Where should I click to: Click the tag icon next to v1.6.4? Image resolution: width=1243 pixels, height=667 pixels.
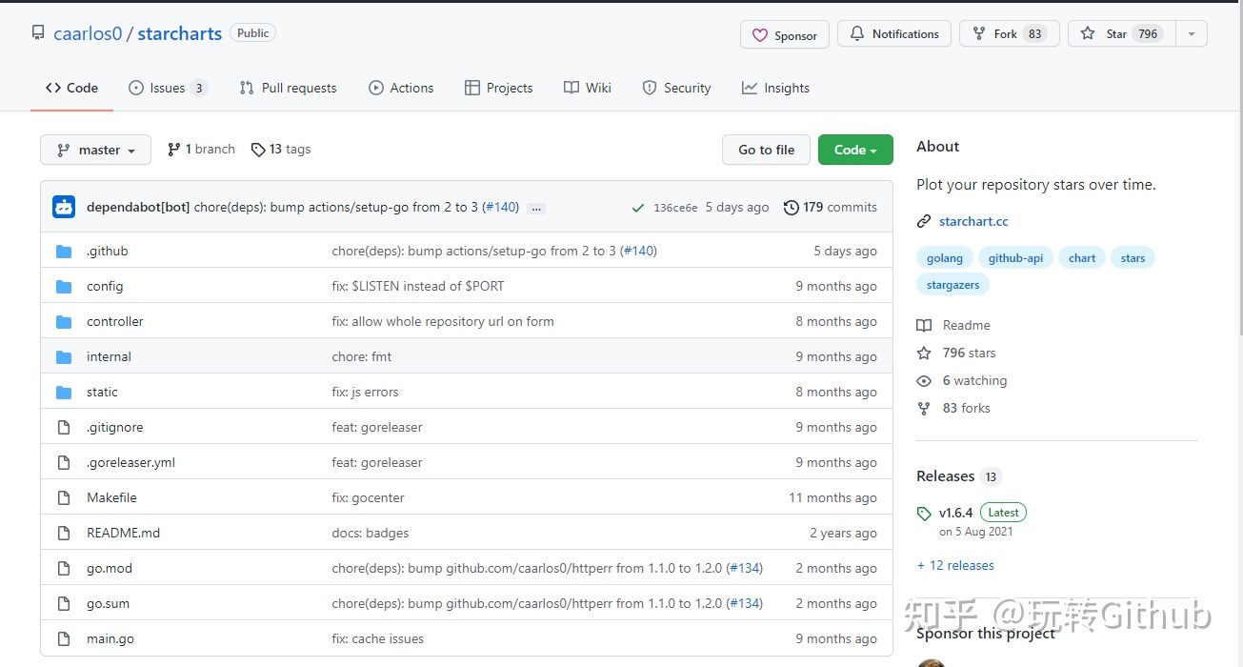924,514
